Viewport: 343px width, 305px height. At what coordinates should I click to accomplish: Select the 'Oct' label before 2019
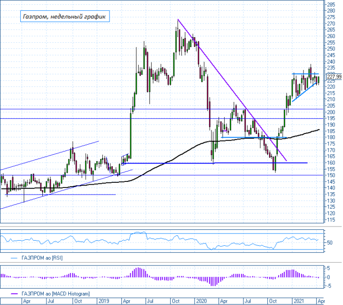(78, 301)
